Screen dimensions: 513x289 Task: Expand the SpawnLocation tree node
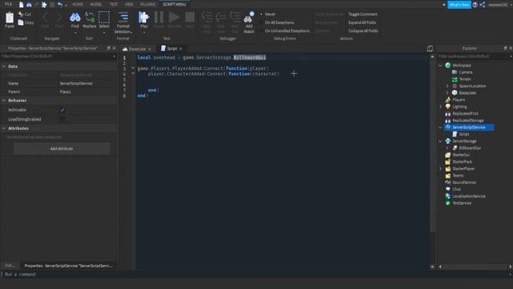pos(447,86)
